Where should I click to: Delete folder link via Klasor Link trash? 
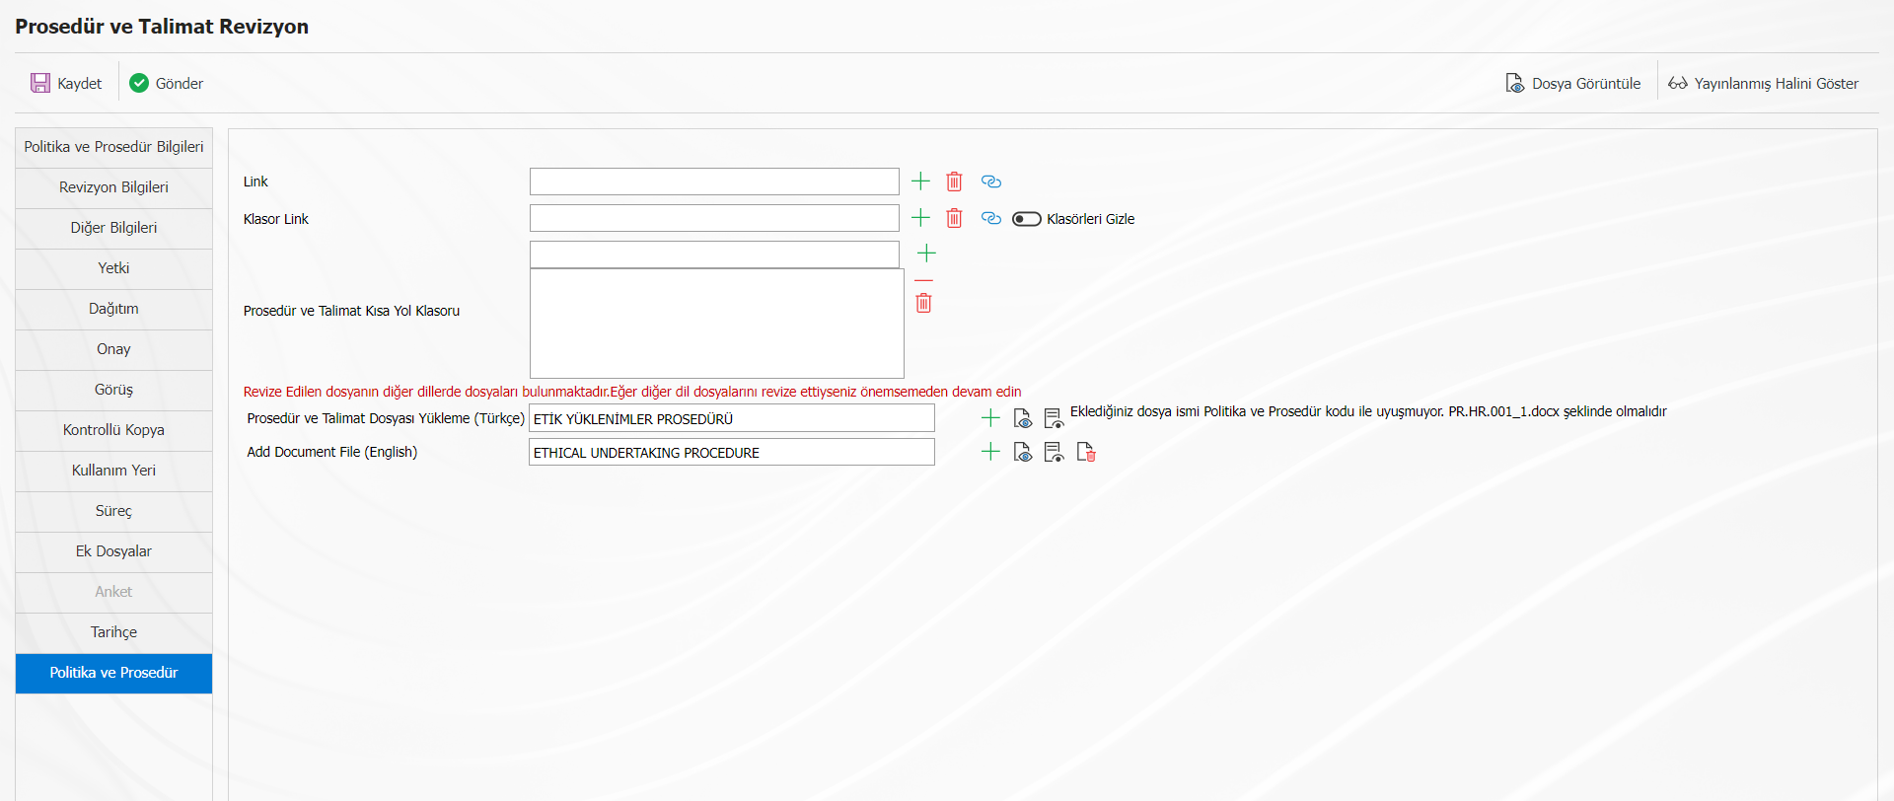pyautogui.click(x=954, y=218)
